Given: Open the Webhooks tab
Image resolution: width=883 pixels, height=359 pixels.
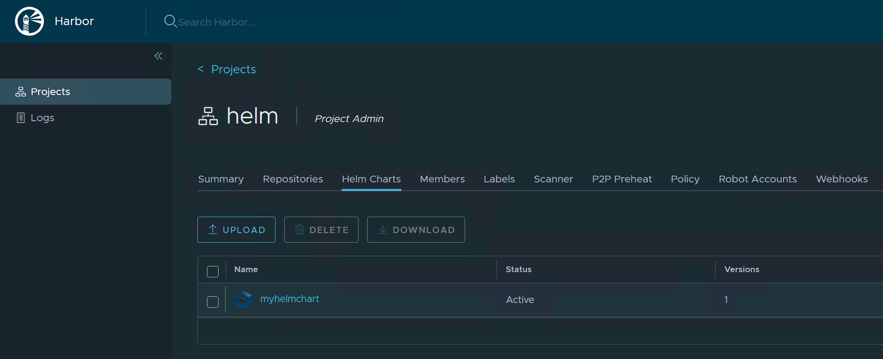Looking at the screenshot, I should pos(842,179).
